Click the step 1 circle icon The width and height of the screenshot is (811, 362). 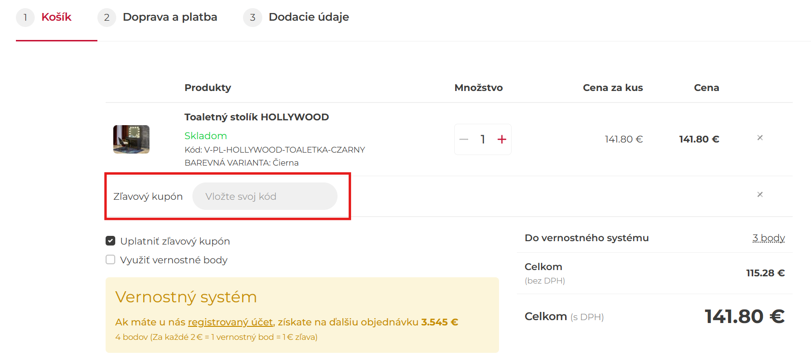coord(25,17)
